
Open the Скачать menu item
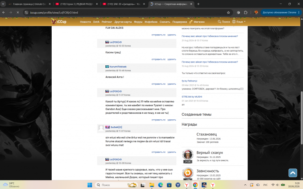(165, 22)
